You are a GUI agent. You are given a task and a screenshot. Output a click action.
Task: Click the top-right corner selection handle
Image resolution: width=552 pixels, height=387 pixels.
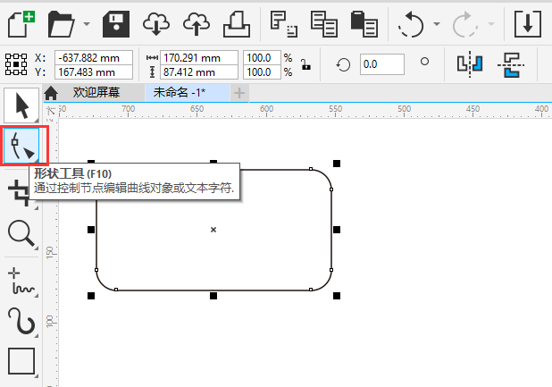[x=337, y=164]
